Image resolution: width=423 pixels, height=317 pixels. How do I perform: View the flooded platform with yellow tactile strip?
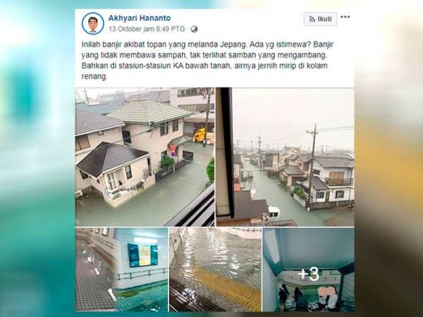pyautogui.click(x=215, y=270)
